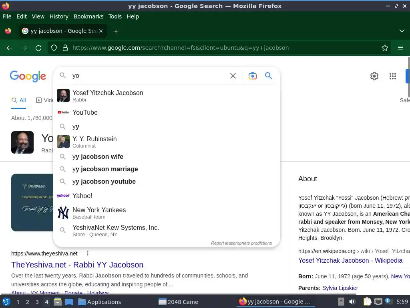The height and width of the screenshot is (308, 410).
Task: Select 'yy jacobson wife' suggestion
Action: coord(167,157)
